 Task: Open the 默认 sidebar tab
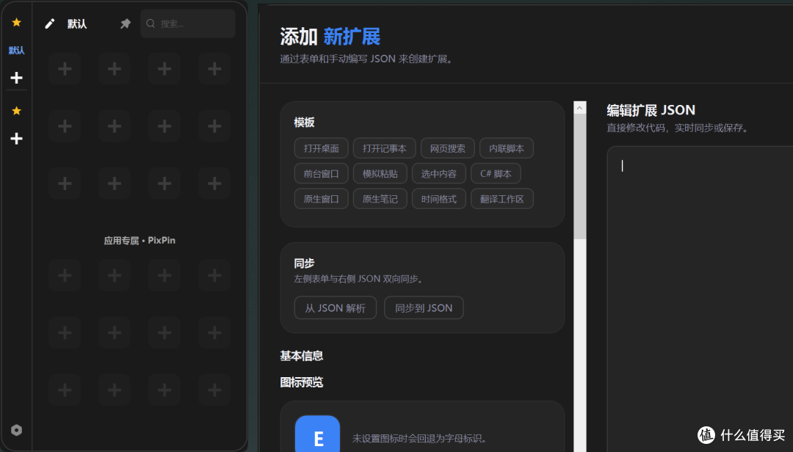coord(16,50)
